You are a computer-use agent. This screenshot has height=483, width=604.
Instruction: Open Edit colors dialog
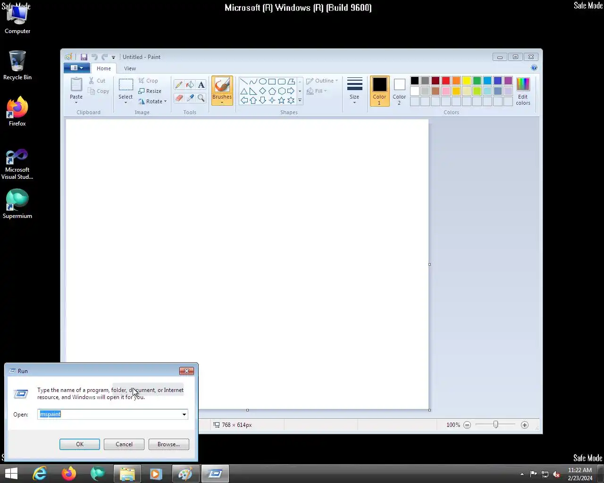point(523,91)
